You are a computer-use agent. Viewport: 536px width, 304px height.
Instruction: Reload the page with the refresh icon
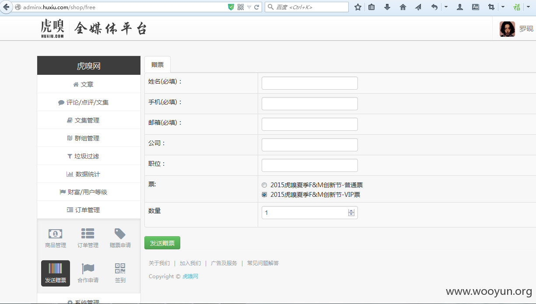point(257,7)
